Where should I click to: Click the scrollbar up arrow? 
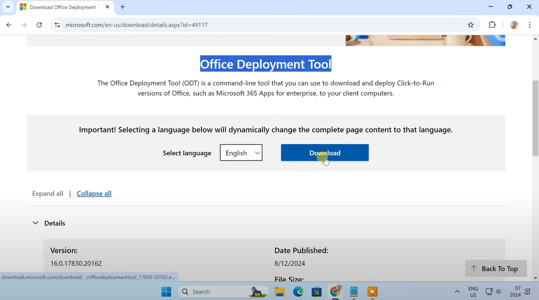pyautogui.click(x=536, y=39)
